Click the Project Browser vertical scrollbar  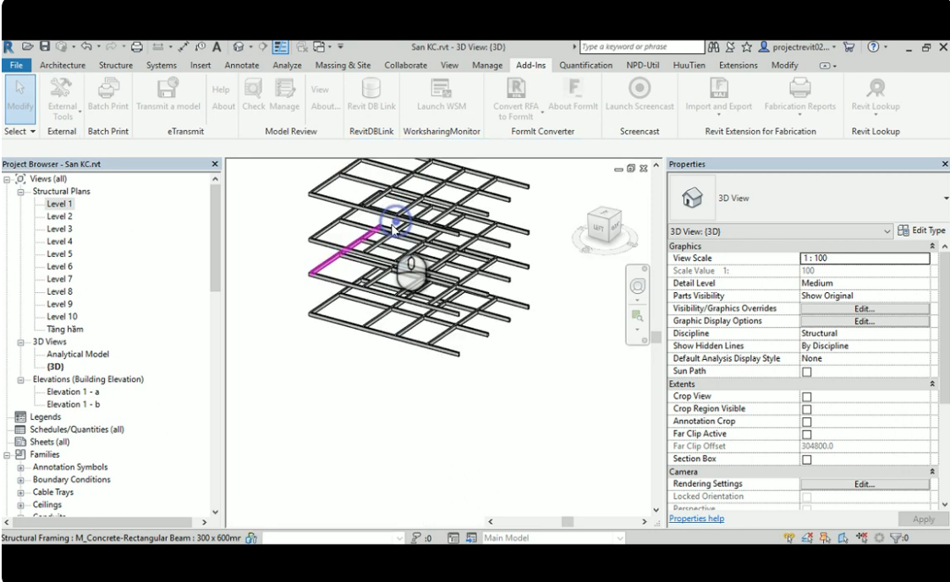point(215,239)
